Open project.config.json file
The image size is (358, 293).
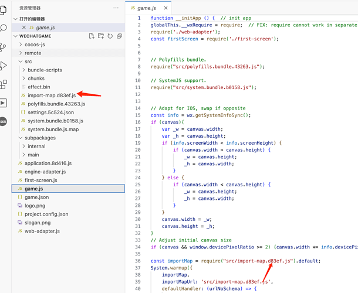click(x=46, y=214)
